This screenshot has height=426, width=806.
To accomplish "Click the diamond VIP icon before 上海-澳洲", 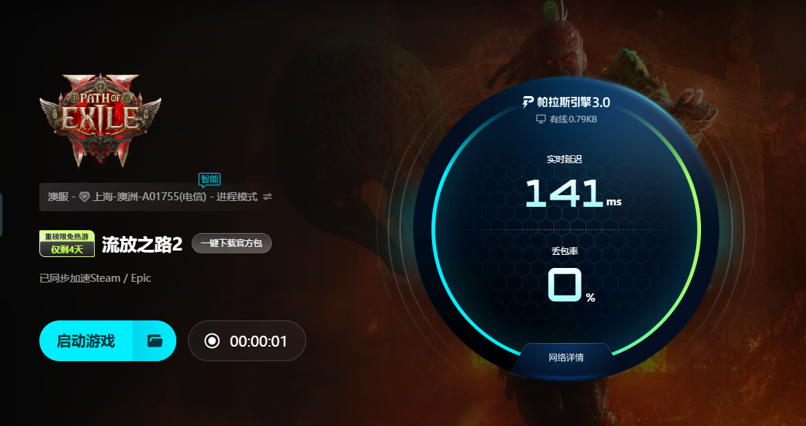I will coord(85,197).
